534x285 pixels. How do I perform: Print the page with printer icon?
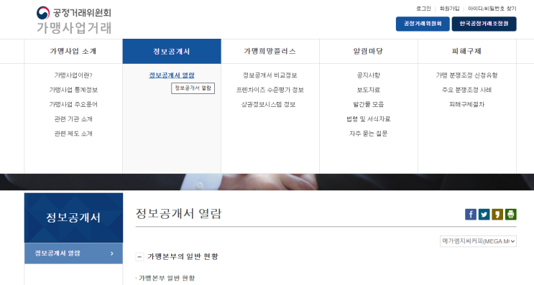point(510,214)
